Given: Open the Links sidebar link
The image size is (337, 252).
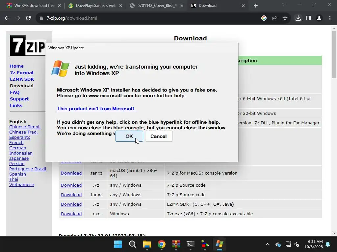Looking at the screenshot, I should [x=16, y=105].
